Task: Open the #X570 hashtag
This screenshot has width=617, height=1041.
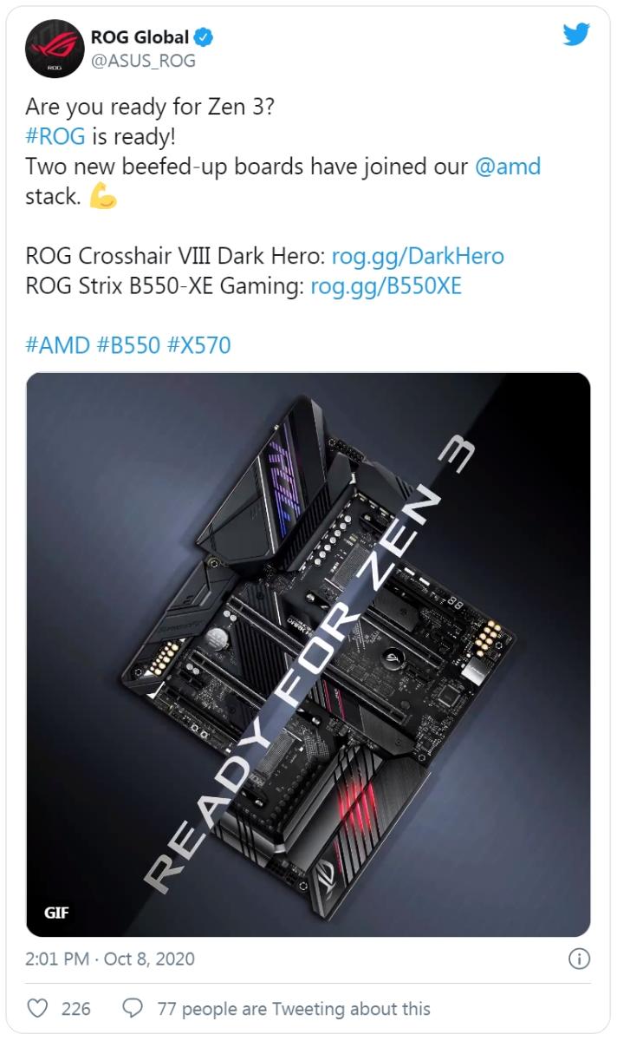Action: [x=199, y=345]
